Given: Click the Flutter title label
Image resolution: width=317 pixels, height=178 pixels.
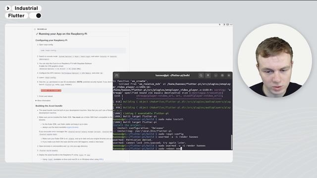Looking at the screenshot, I should pyautogui.click(x=16, y=15).
